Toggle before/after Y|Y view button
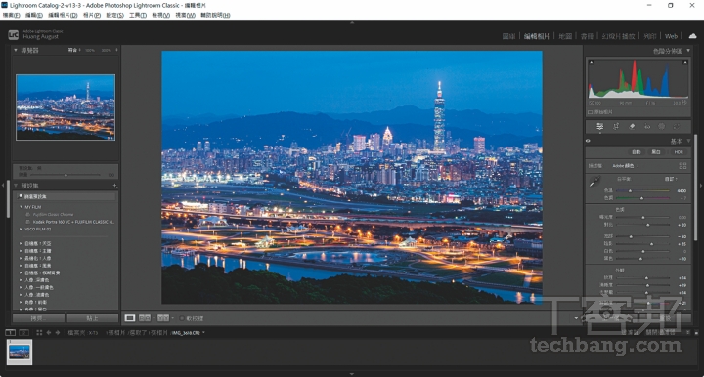This screenshot has height=377, width=704. [x=163, y=318]
